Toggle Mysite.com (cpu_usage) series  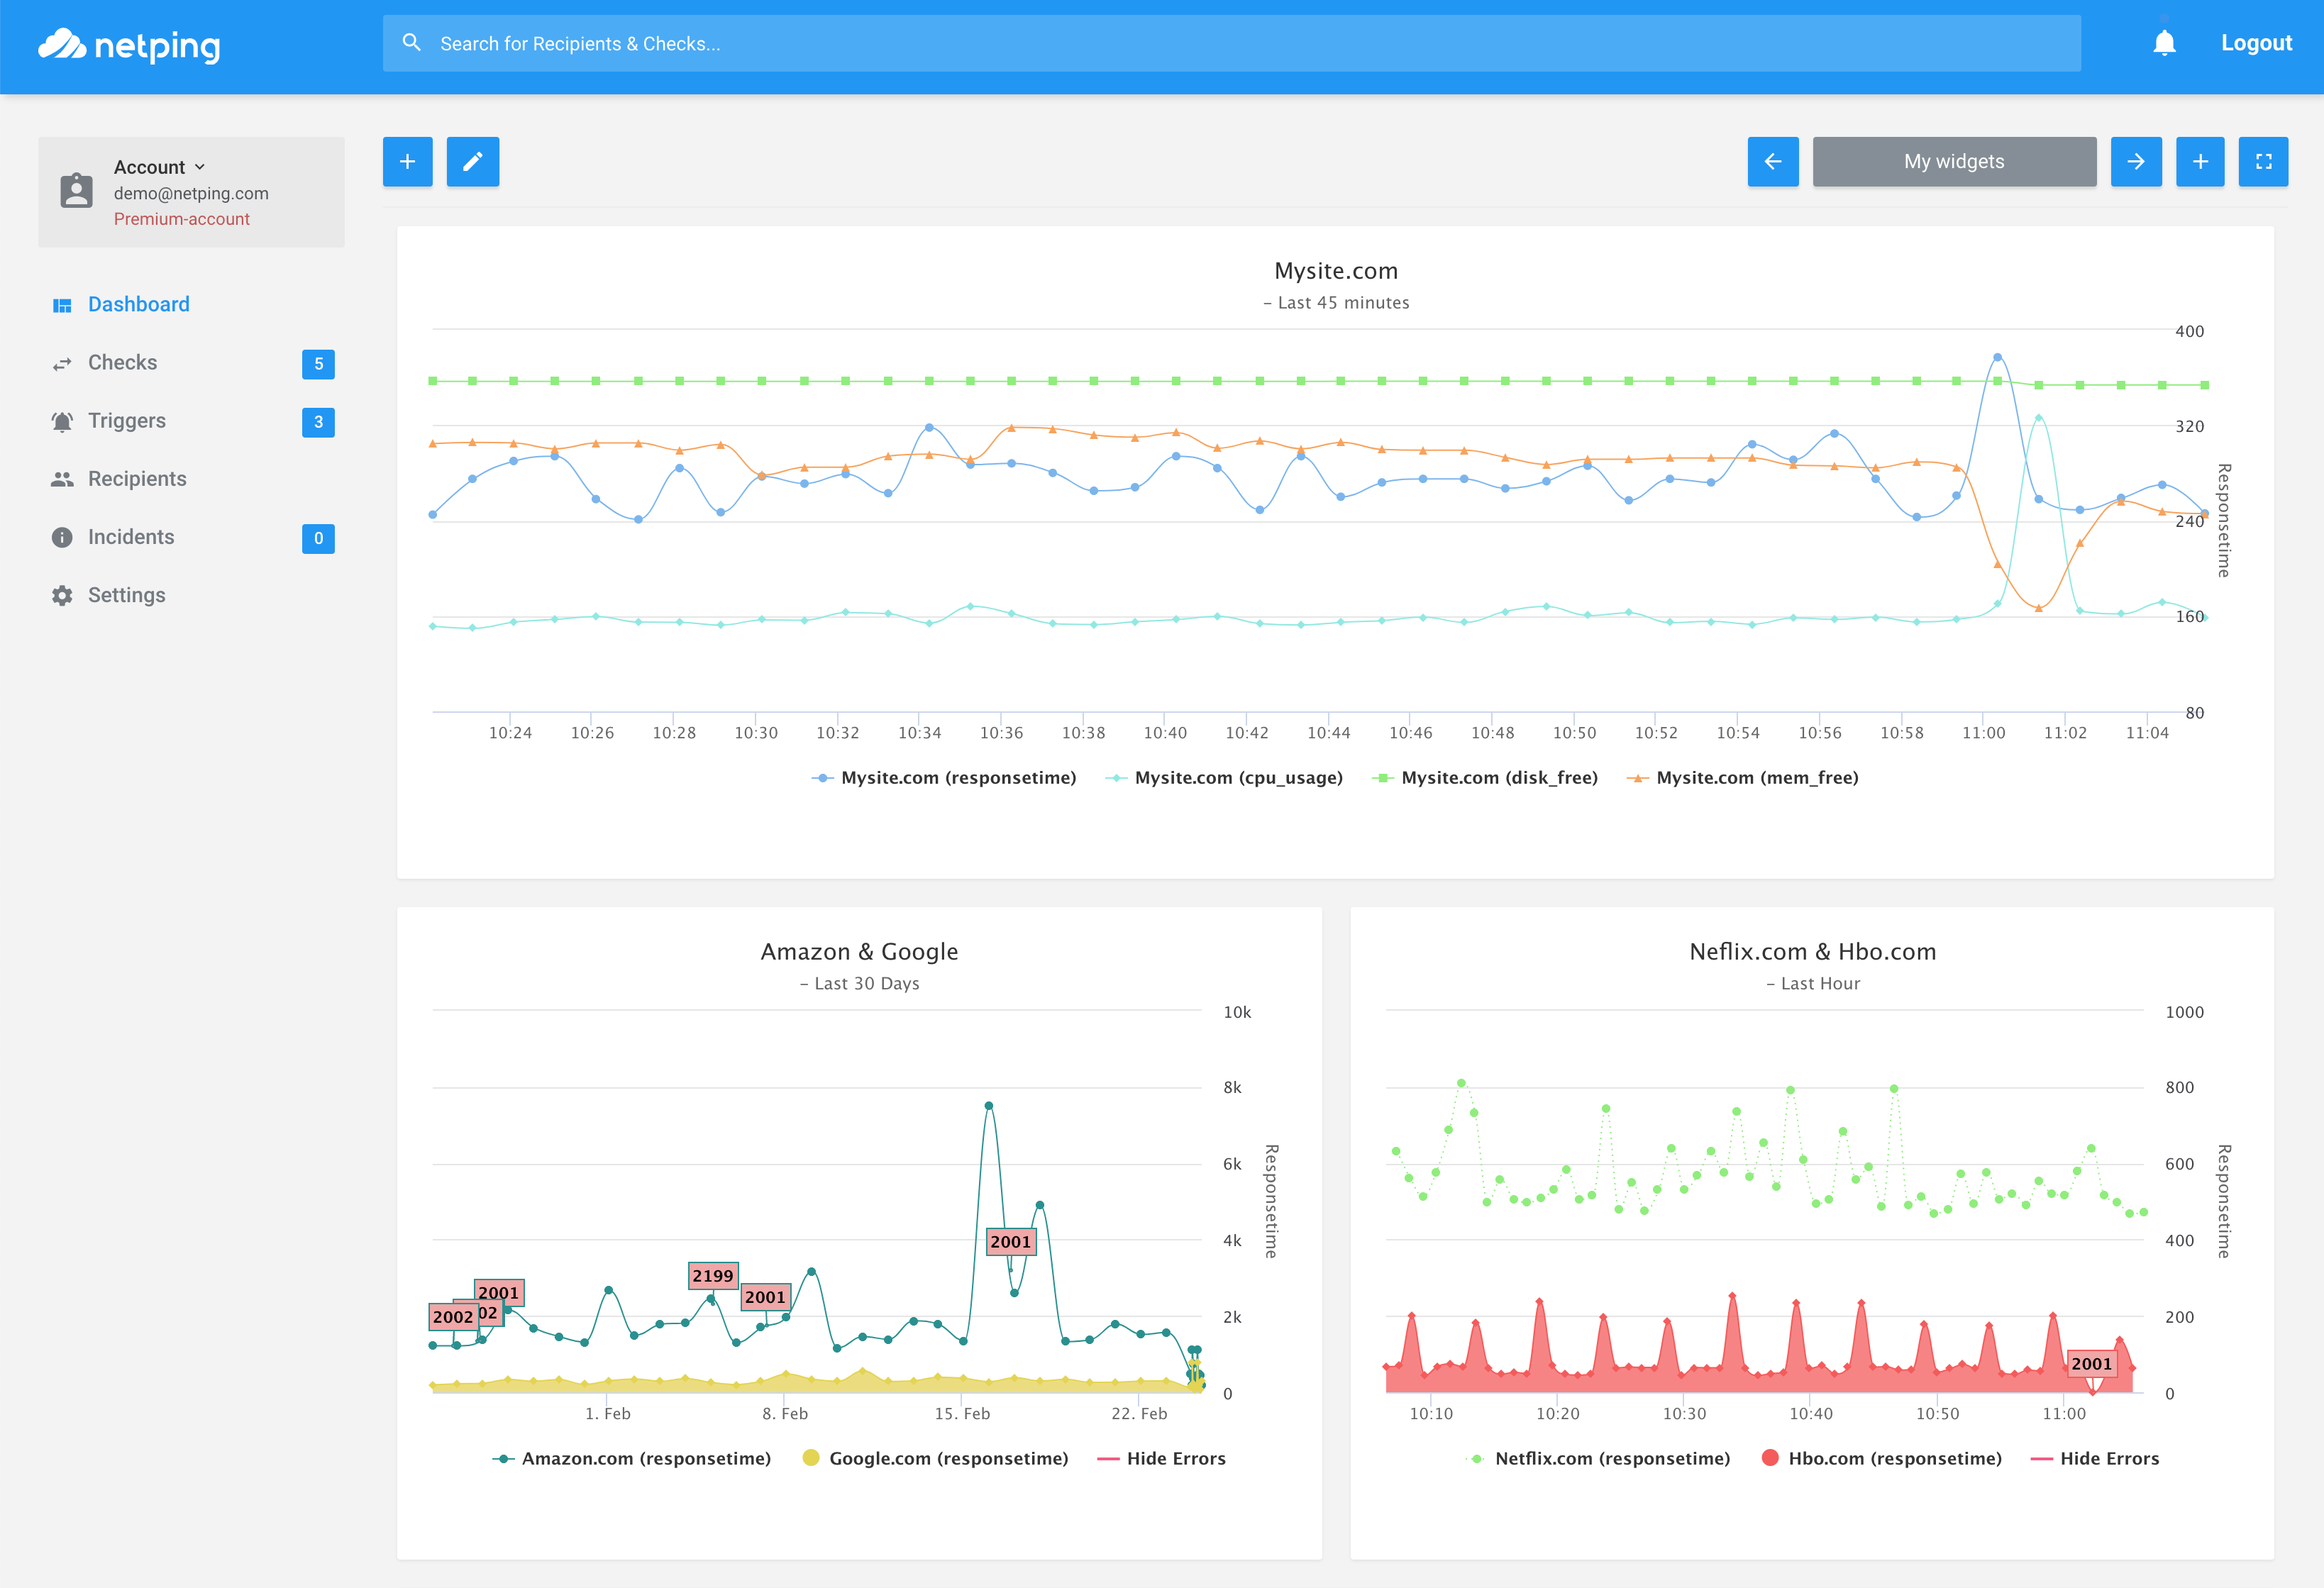click(1224, 777)
